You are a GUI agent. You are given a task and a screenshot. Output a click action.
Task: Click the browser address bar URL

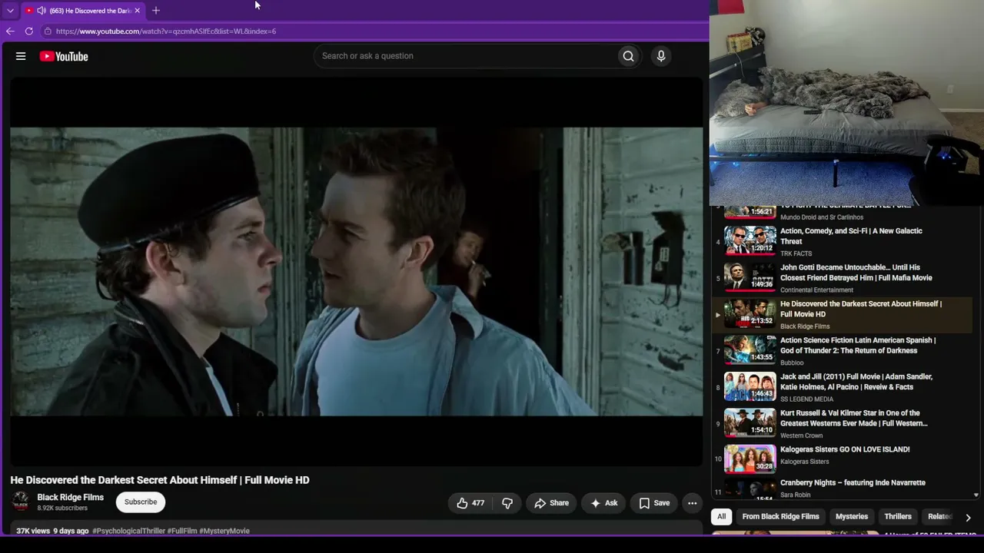coord(166,31)
